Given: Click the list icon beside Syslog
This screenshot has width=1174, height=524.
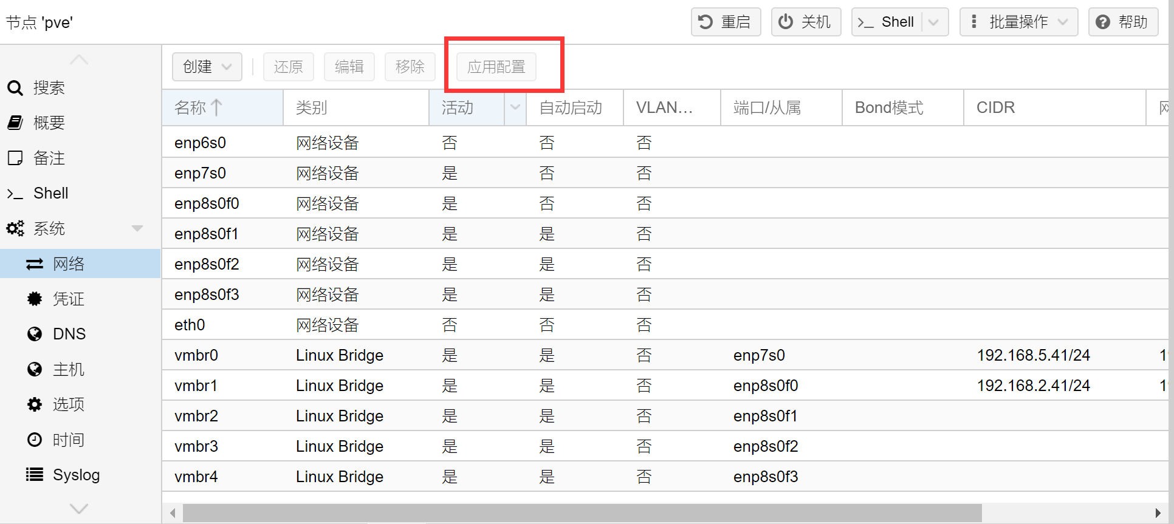Looking at the screenshot, I should point(35,475).
